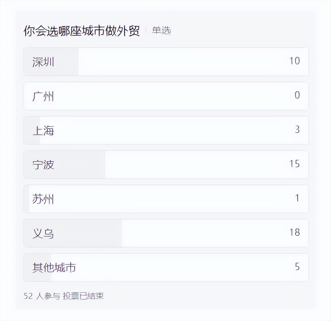
Task: Click the 宁波 vote progress bar
Action: [65, 165]
